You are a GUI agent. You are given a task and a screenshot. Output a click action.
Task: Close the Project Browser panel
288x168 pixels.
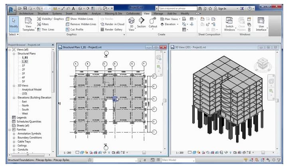[x=53, y=45]
